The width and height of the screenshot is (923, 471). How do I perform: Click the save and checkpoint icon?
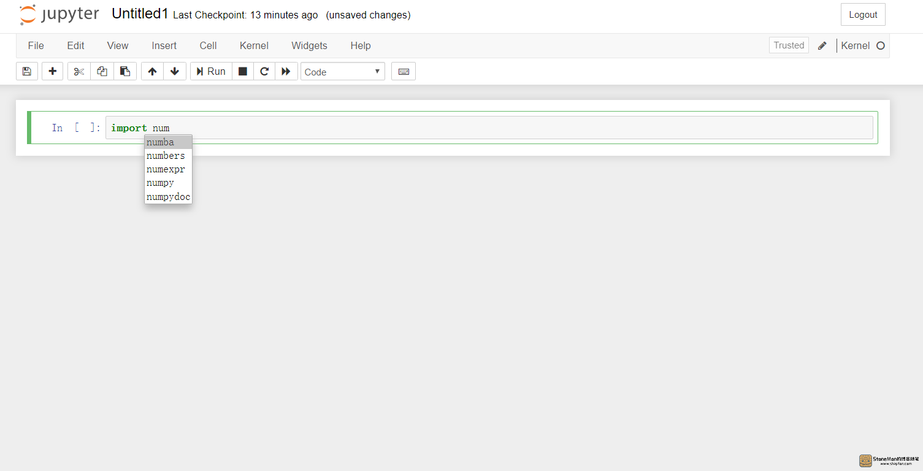(x=27, y=71)
